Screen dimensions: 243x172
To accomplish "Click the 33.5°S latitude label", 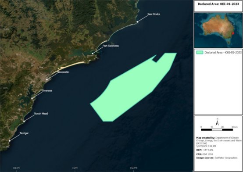I will (x=6, y=147).
